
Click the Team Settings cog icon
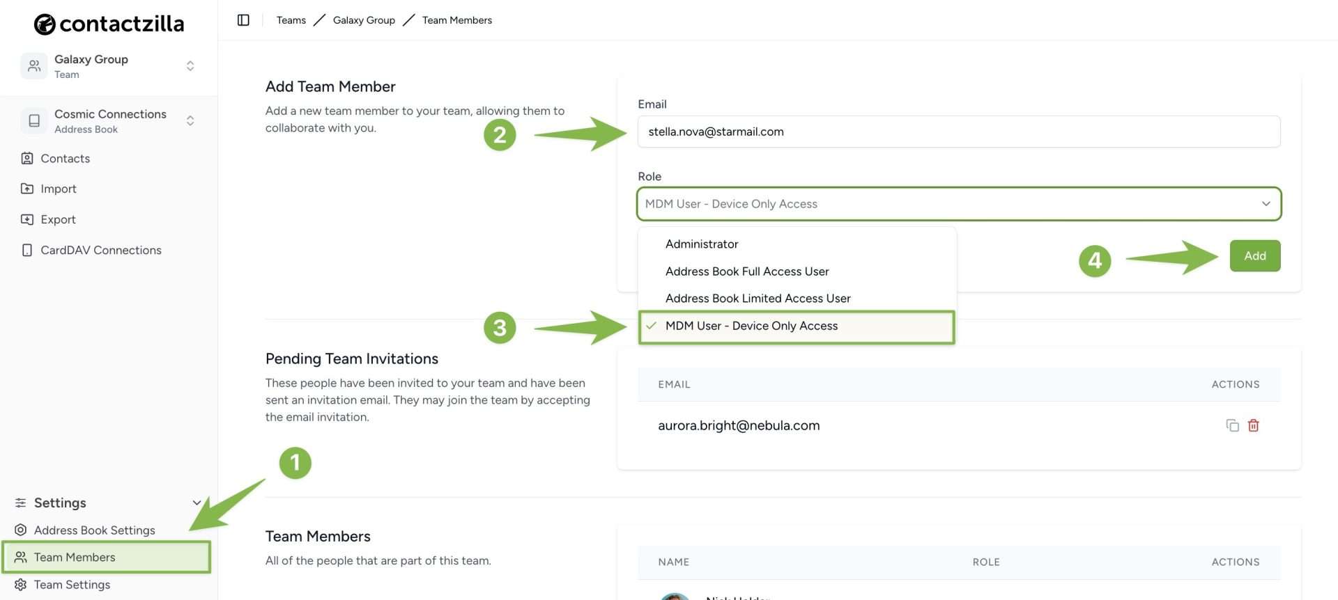pyautogui.click(x=21, y=585)
